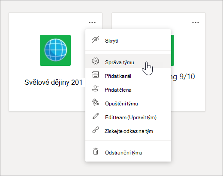Click the chain link icon
The image size is (223, 176).
point(96,130)
